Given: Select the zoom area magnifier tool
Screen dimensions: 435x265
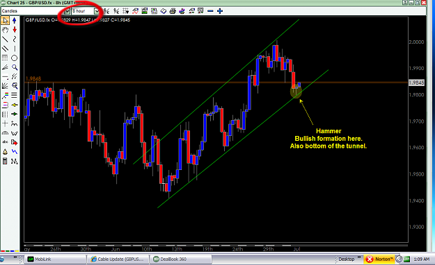Looking at the screenshot, I should click(15, 86).
